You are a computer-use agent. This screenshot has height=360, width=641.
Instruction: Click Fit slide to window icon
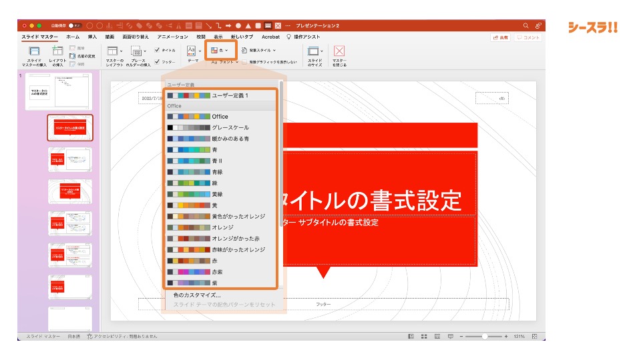coord(534,336)
